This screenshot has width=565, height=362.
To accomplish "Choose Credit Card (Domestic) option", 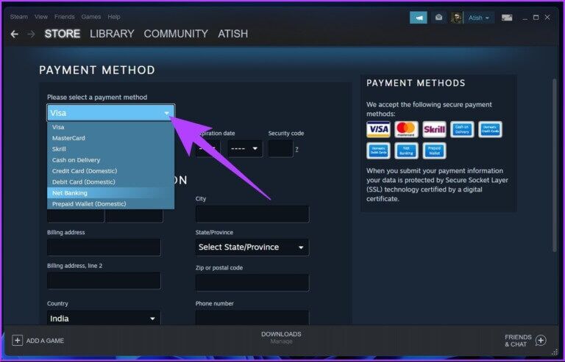I will [111, 171].
